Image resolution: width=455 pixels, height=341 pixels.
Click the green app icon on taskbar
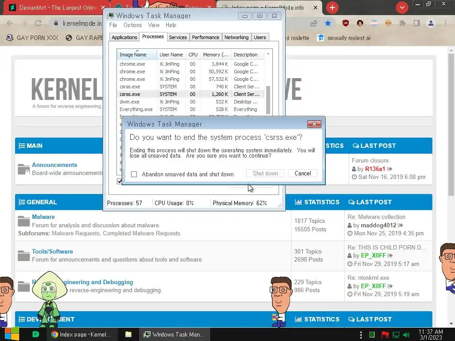36,334
